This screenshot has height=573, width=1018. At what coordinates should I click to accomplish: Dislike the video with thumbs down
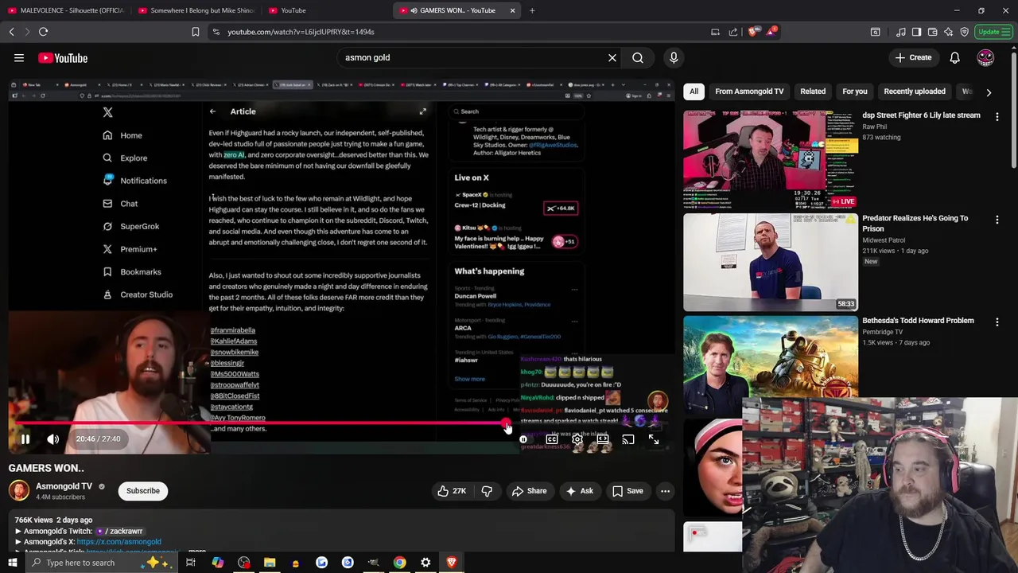487,491
